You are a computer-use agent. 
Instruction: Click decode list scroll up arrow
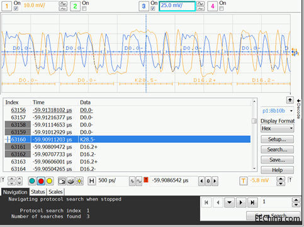coord(254,101)
